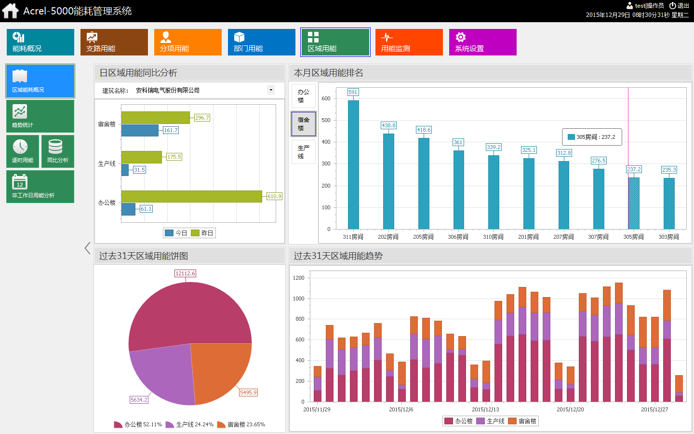Open 逐时用能 clock tile

pos(23,151)
